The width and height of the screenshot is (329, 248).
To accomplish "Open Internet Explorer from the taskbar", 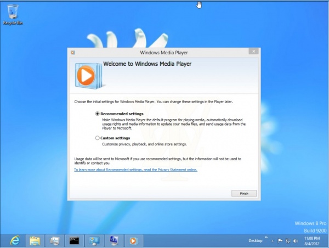I will (x=15, y=241).
